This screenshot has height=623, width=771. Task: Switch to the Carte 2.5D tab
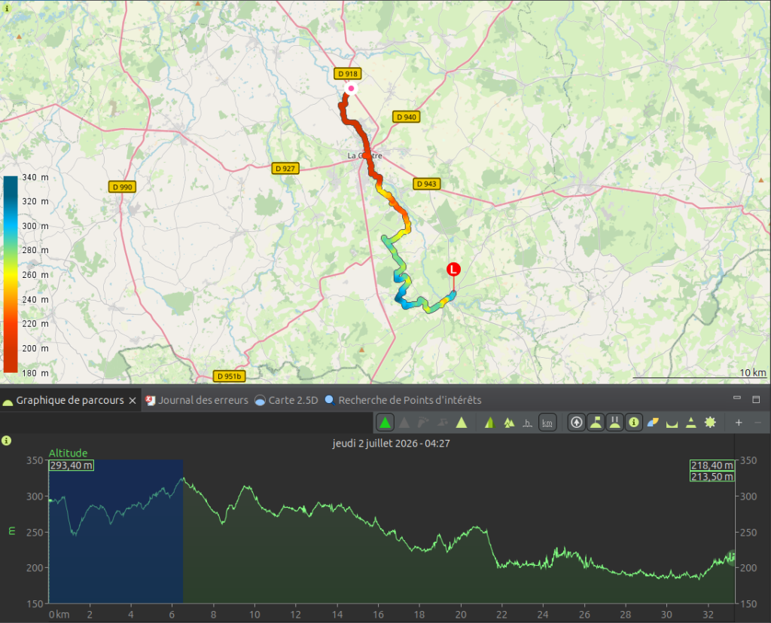pyautogui.click(x=287, y=400)
